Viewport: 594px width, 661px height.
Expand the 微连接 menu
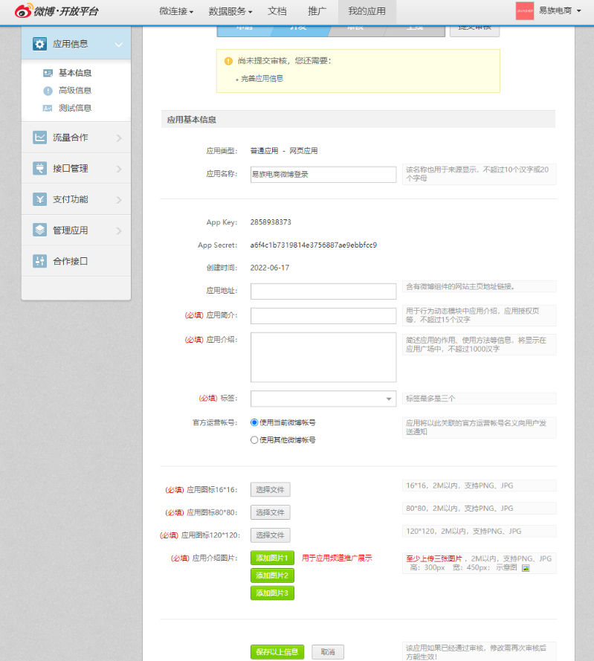176,12
